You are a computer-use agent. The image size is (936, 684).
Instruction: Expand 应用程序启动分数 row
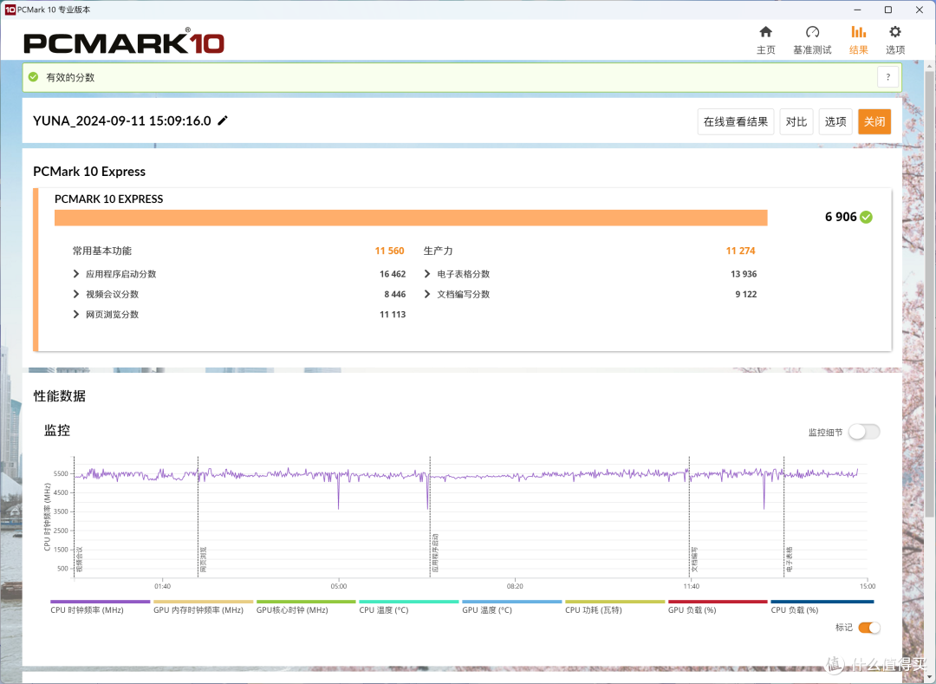(x=75, y=274)
